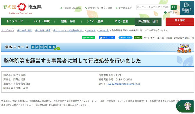Select the 内線電話番号：2932 text
Viewport: 195px width, 114px height.
[110, 75]
